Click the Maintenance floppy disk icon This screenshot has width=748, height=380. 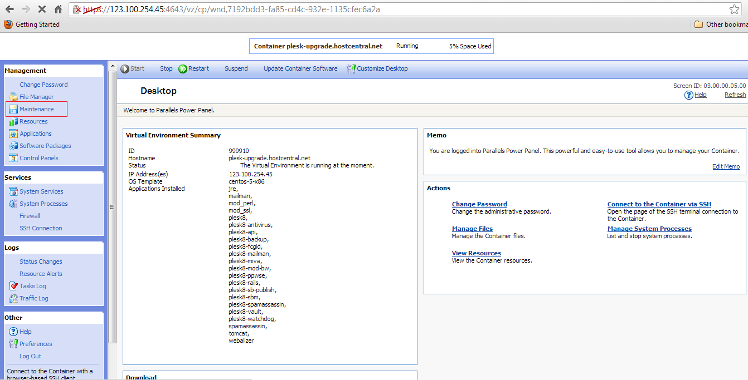pyautogui.click(x=13, y=109)
